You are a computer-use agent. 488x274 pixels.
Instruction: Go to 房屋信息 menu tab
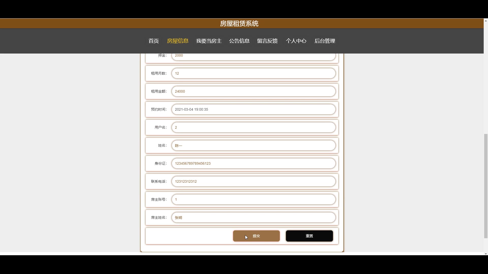coord(178,41)
